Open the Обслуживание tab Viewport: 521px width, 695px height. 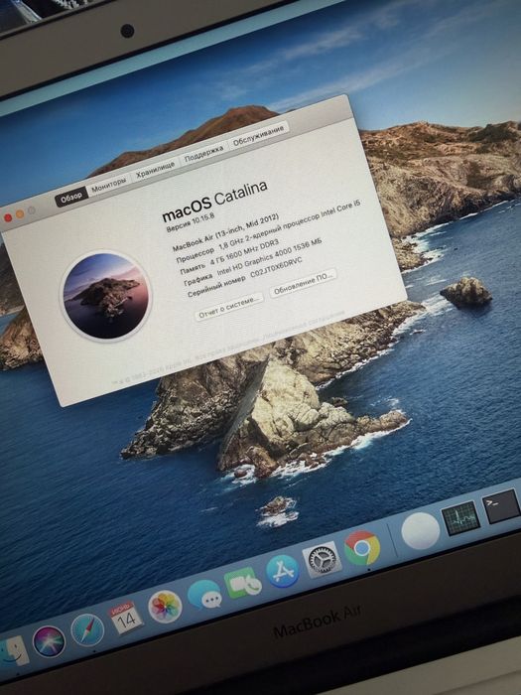(x=258, y=135)
